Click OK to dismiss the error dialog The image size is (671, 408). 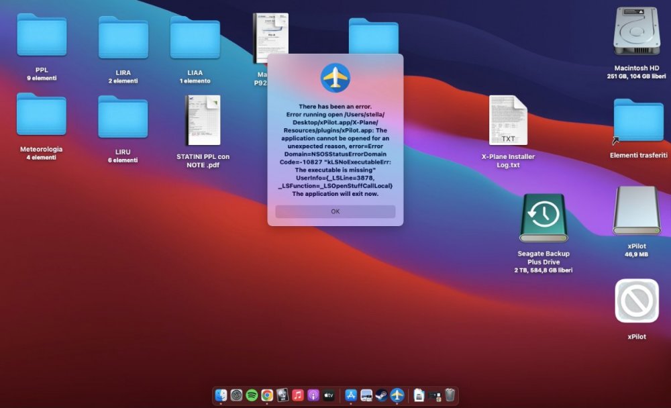coord(335,211)
